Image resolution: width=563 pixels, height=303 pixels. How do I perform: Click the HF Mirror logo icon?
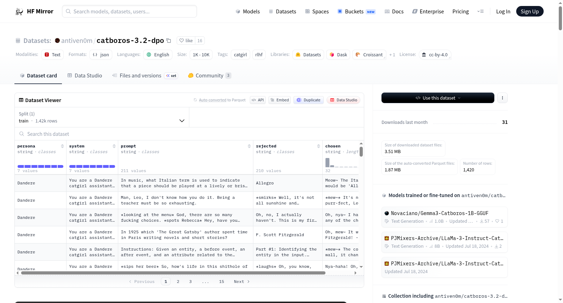point(19,12)
